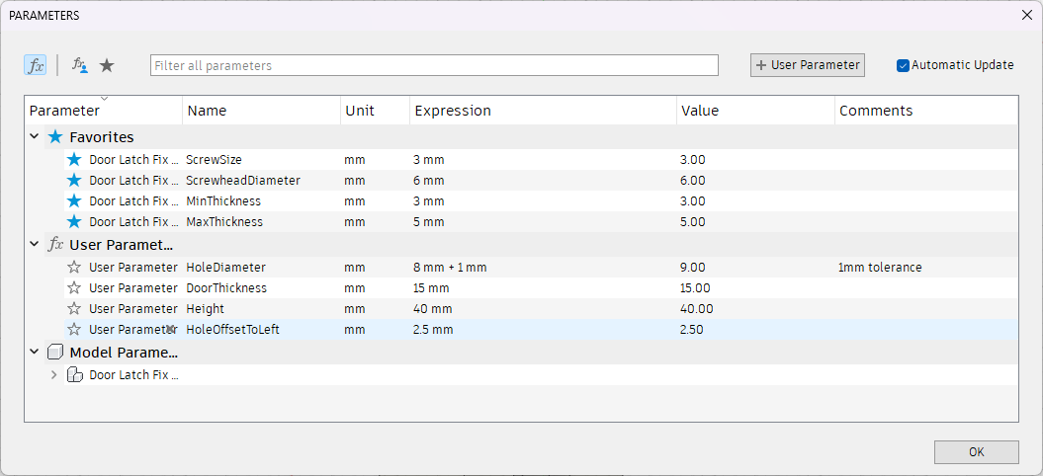The image size is (1043, 476).
Task: Unfavorite the ScrewheadDiameter parameter star
Action: point(74,180)
